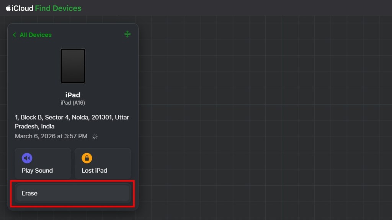Click the iPad (A16) model label

(73, 102)
